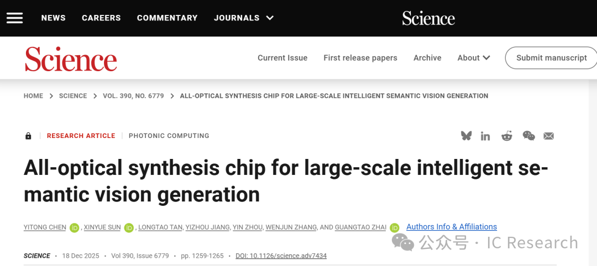Open Guangtao Zhai's ORCID icon

tap(394, 227)
